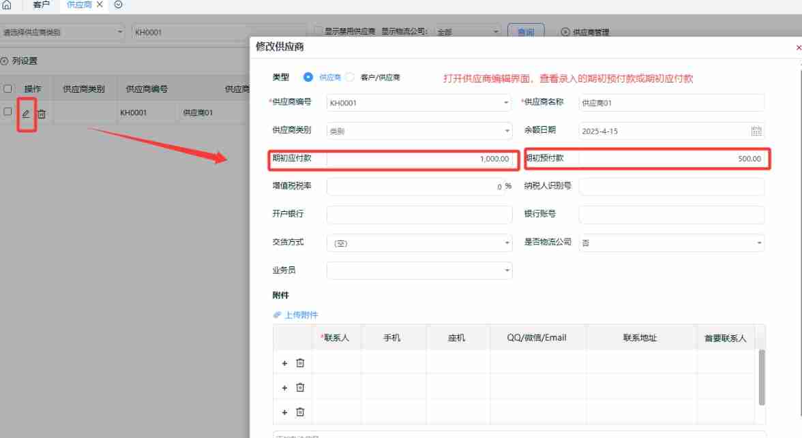
Task: Switch to the 供应商 tab
Action: (x=80, y=5)
